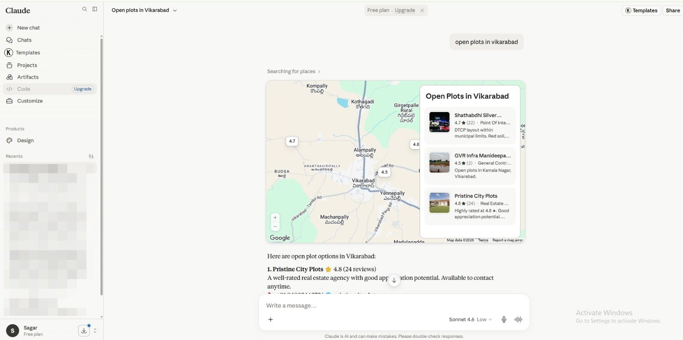Screen dimensions: 683x340
Task: Click the Templates button at top right
Action: [641, 11]
